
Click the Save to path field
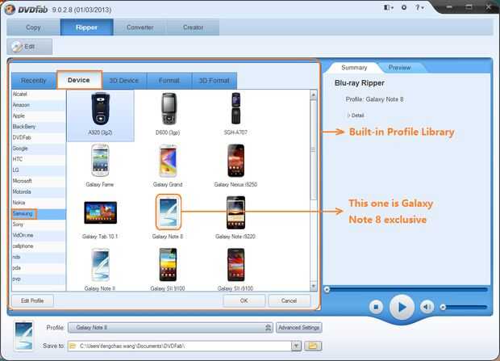tap(179, 346)
